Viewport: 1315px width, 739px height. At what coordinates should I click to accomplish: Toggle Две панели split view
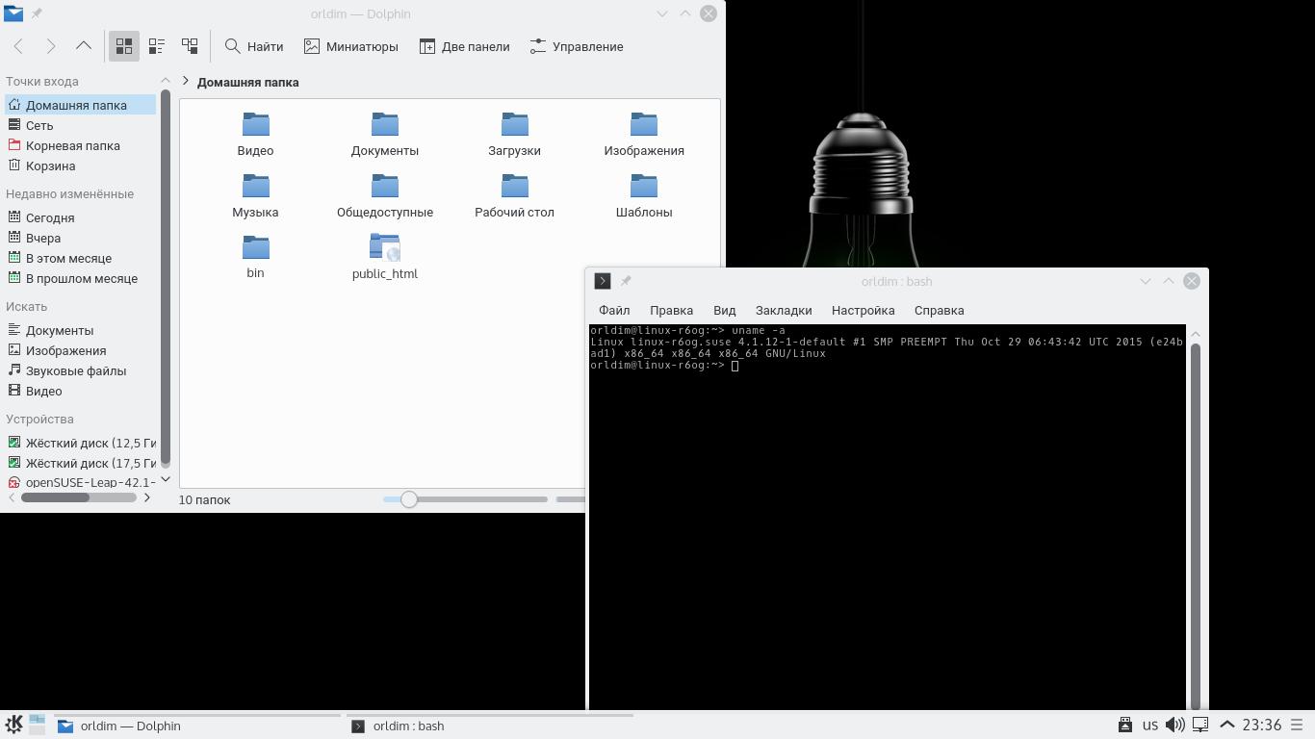pyautogui.click(x=465, y=46)
